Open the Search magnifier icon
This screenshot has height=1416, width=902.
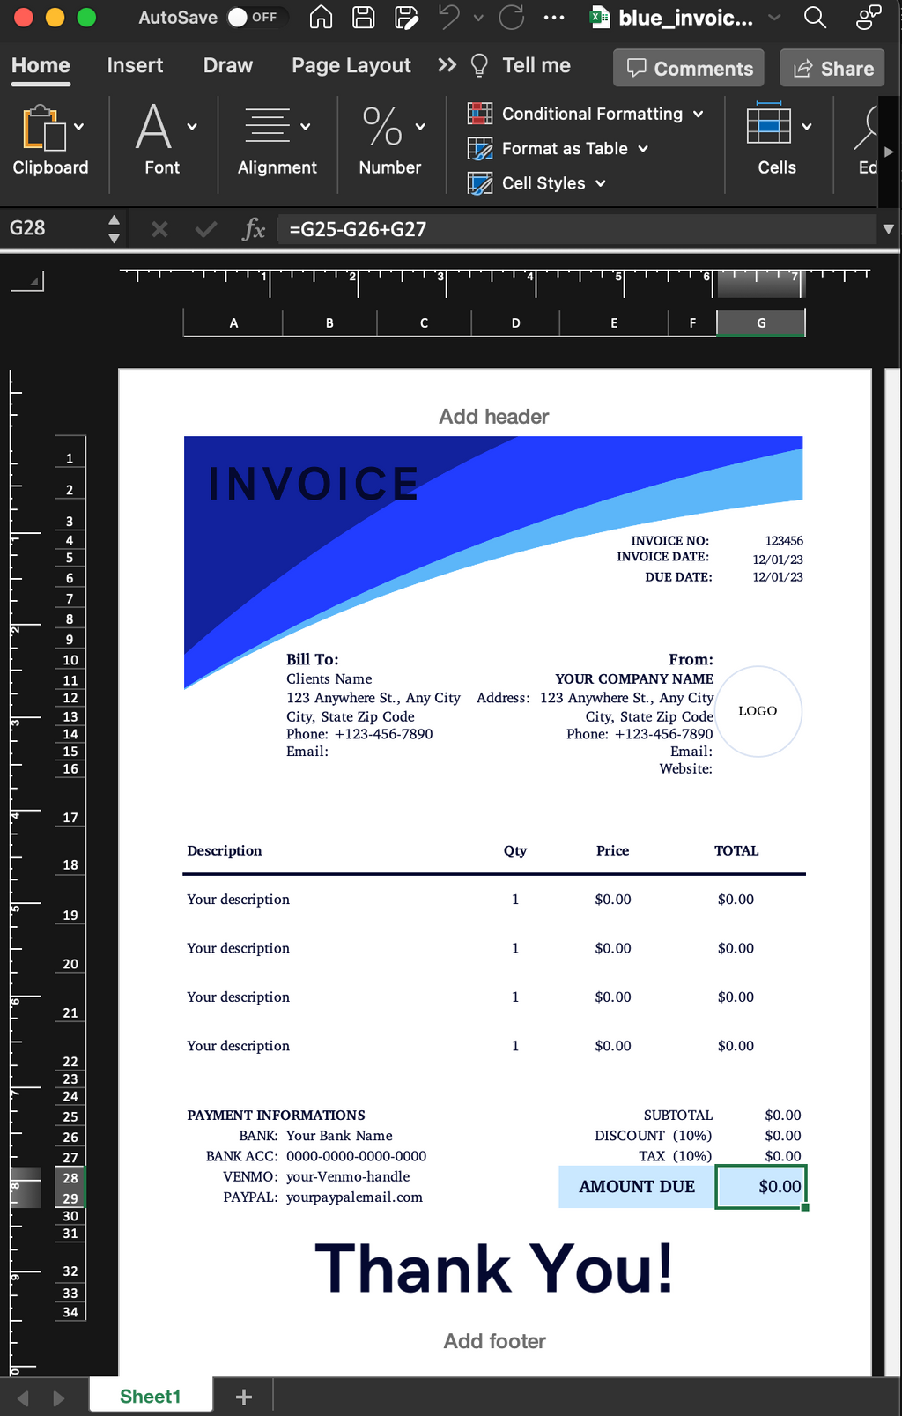(x=815, y=18)
